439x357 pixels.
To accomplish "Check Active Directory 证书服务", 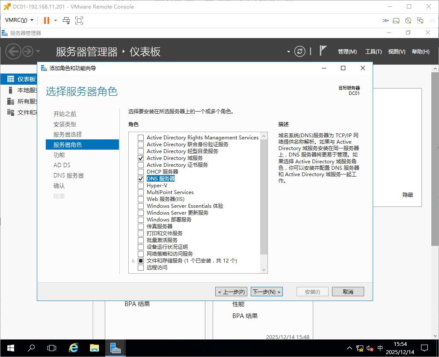I will 141,165.
